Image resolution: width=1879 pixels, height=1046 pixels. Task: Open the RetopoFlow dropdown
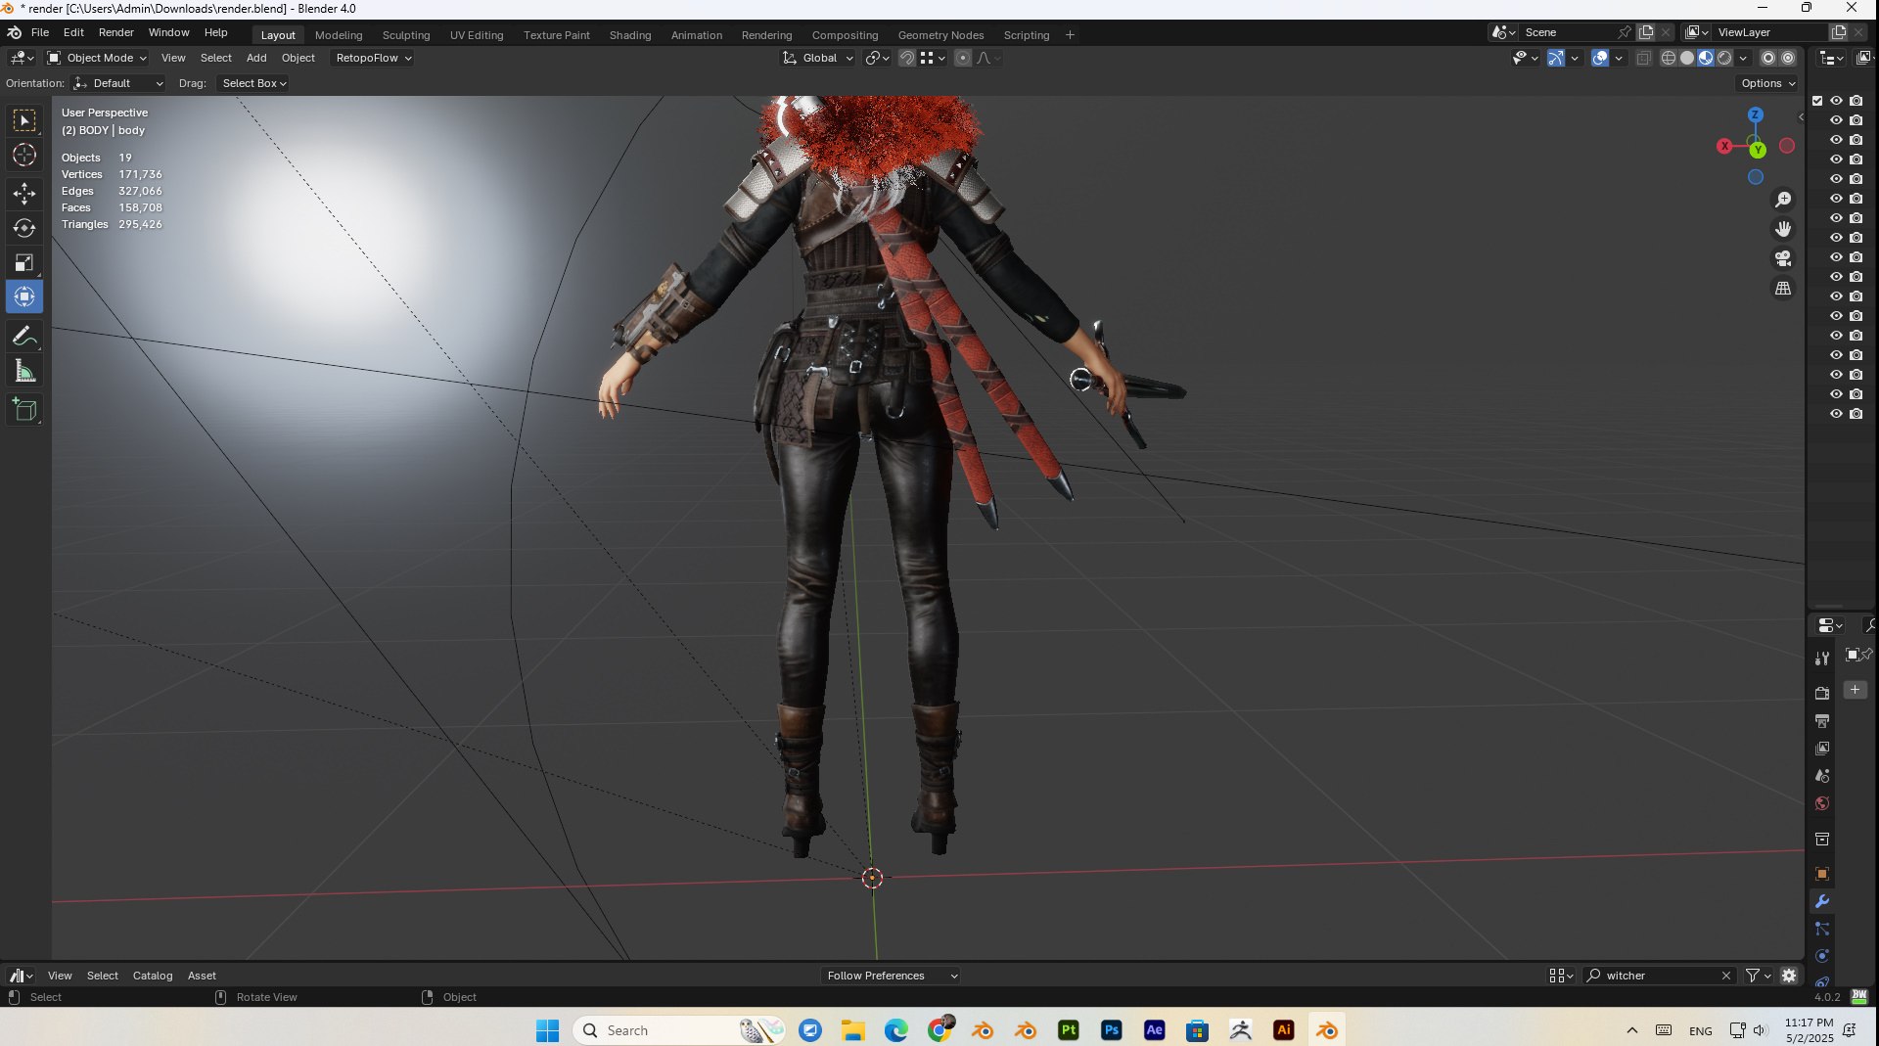373,58
